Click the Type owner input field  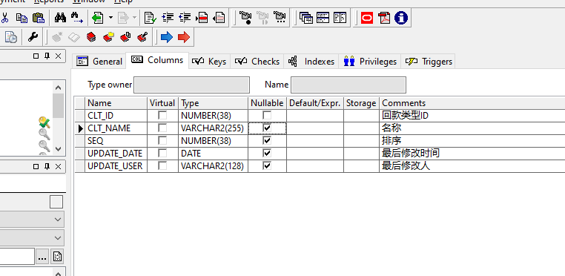coord(192,85)
